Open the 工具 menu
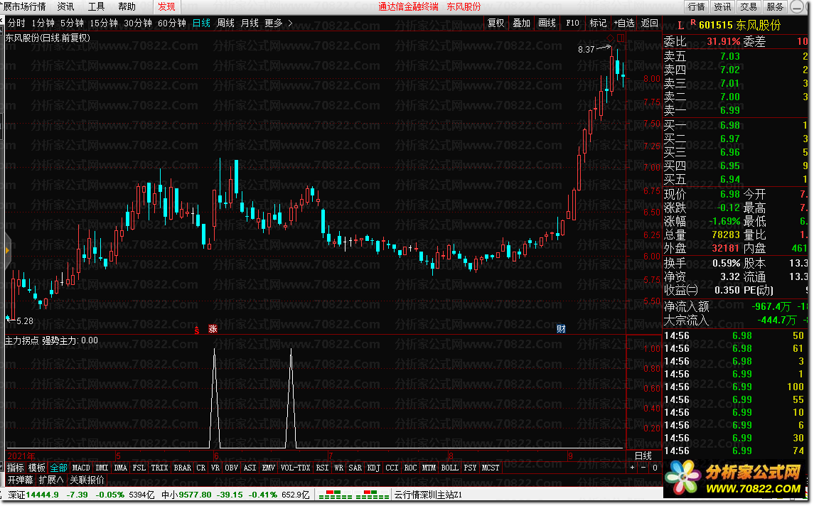Image resolution: width=814 pixels, height=506 pixels. [96, 6]
